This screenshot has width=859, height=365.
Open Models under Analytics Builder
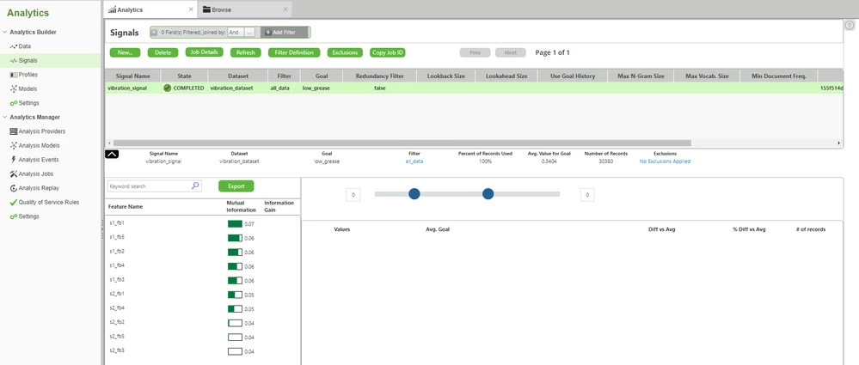click(x=23, y=88)
